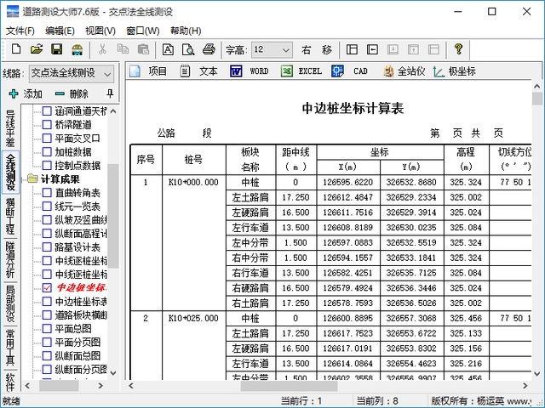Collapse the 计算成果 tree folder

(33, 179)
